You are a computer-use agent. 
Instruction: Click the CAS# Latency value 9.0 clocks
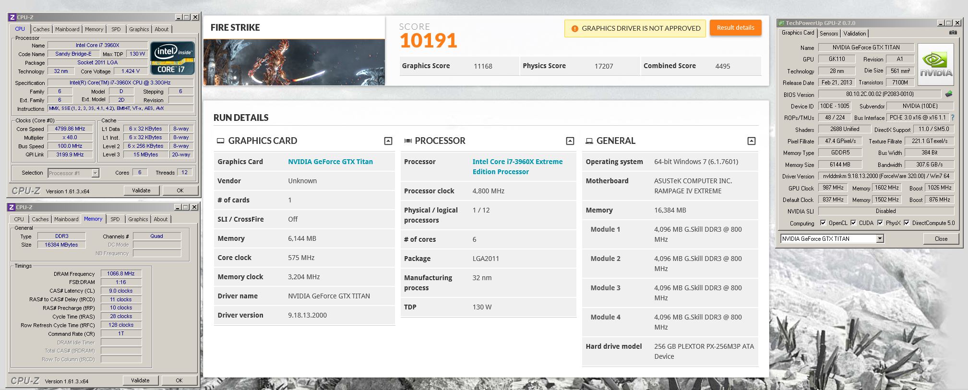coord(121,291)
